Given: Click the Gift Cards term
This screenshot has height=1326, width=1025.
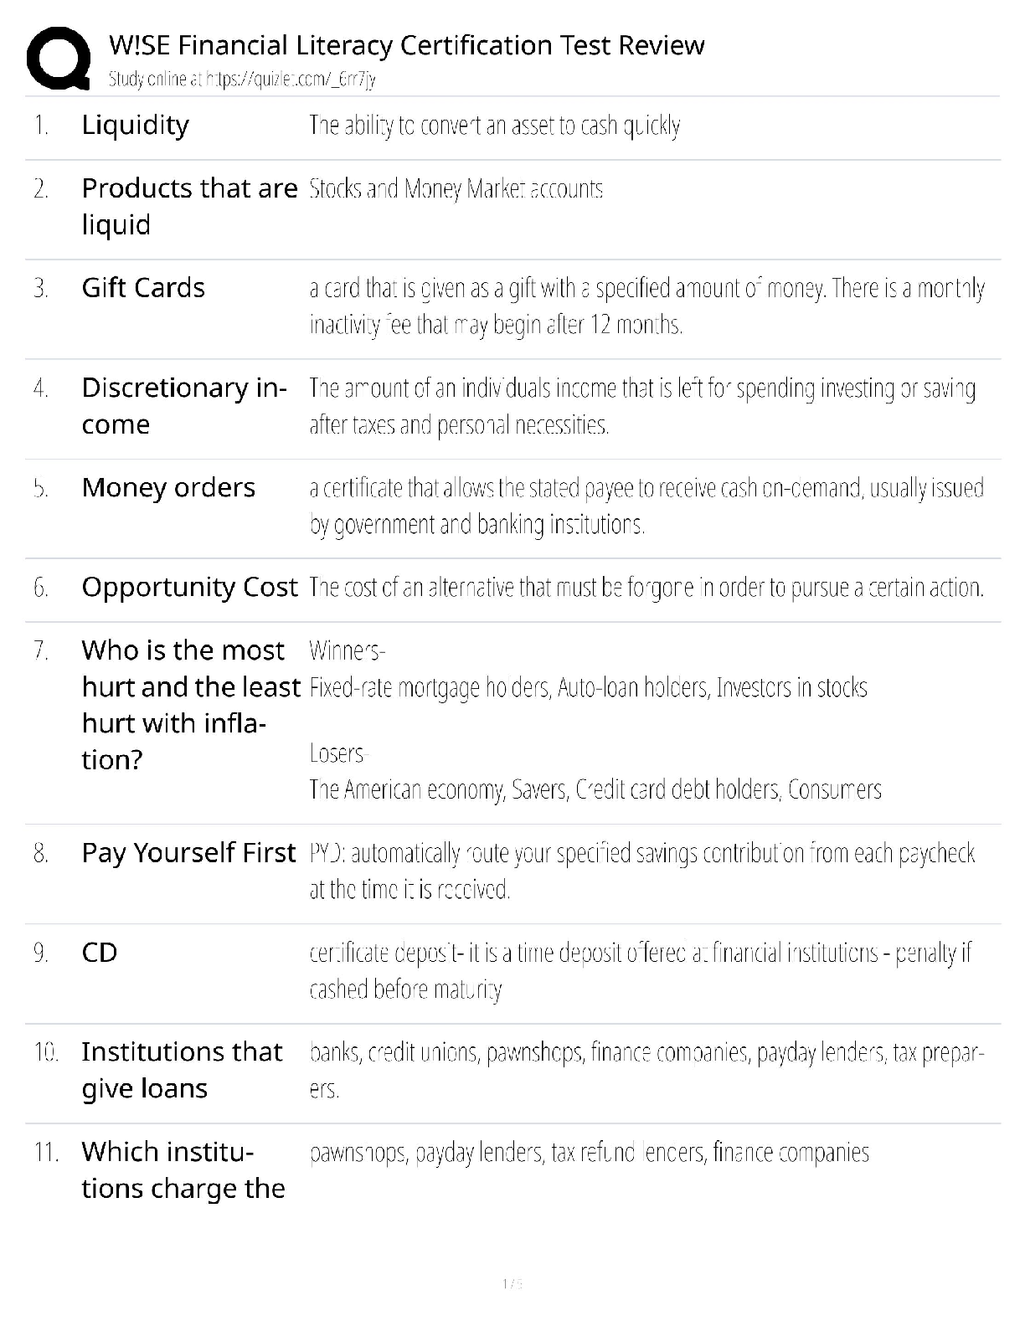Looking at the screenshot, I should (x=143, y=288).
